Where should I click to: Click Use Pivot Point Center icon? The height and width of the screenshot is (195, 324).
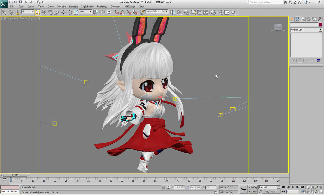click(x=96, y=12)
